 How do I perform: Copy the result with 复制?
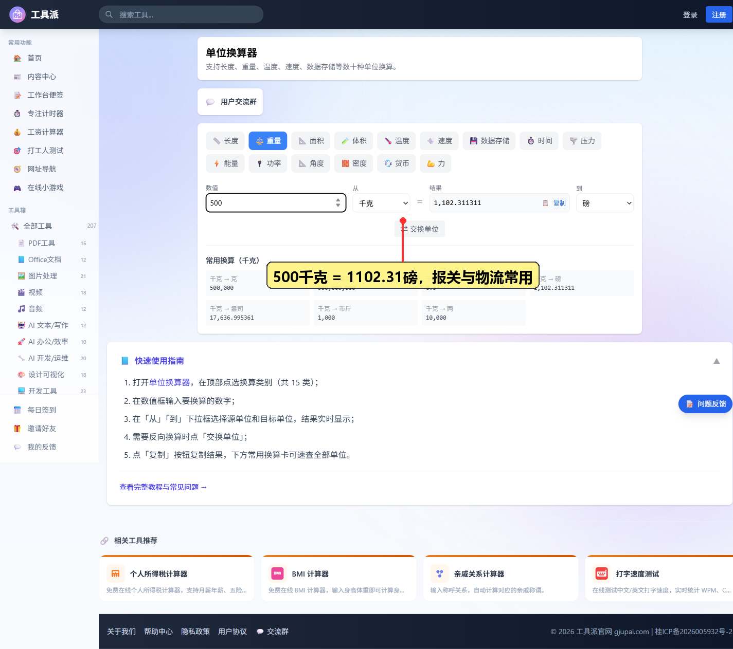pyautogui.click(x=555, y=203)
